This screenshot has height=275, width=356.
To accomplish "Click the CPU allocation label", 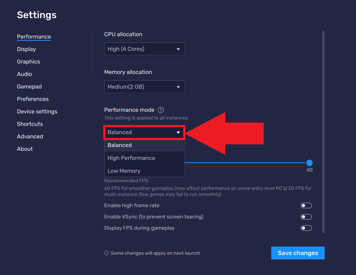I will coord(123,34).
